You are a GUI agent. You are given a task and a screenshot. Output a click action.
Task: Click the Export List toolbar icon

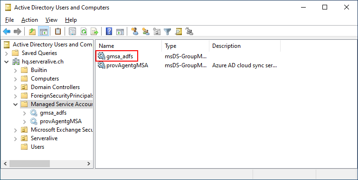94,31
